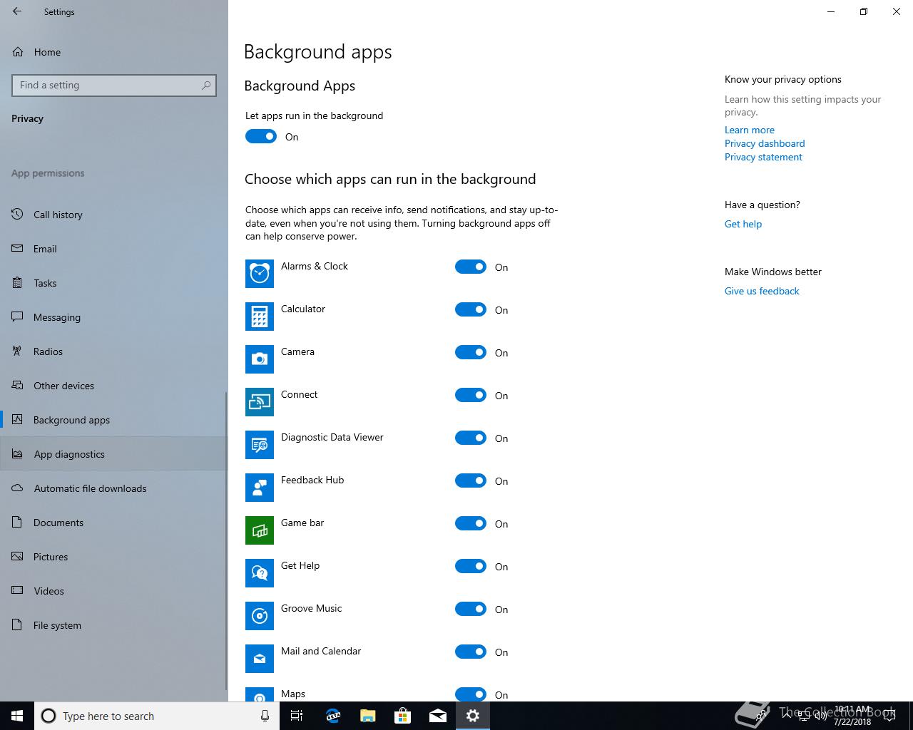Click the Mail and Calendar icon
913x730 pixels.
point(260,659)
